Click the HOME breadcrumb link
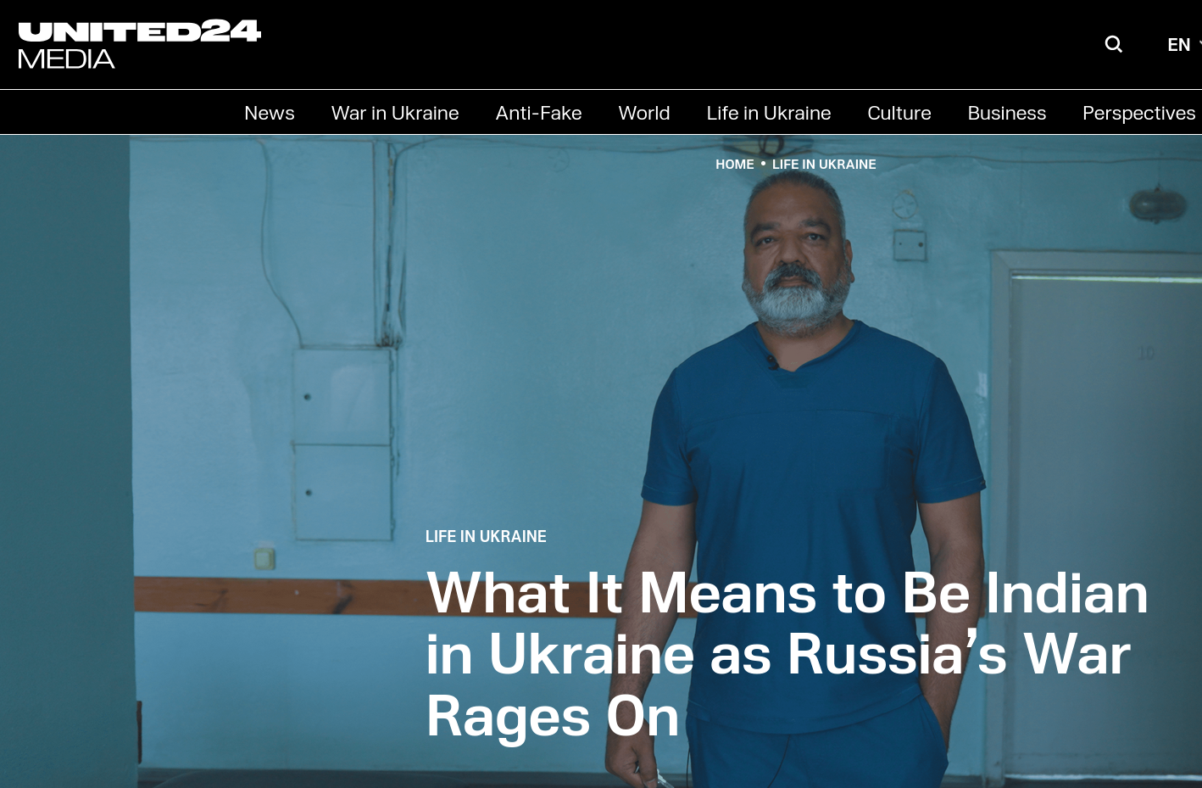This screenshot has height=788, width=1202. coord(735,165)
